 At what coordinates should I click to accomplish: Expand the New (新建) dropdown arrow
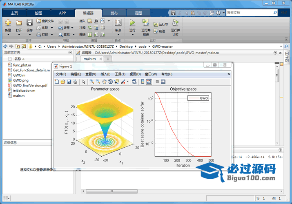(8, 35)
